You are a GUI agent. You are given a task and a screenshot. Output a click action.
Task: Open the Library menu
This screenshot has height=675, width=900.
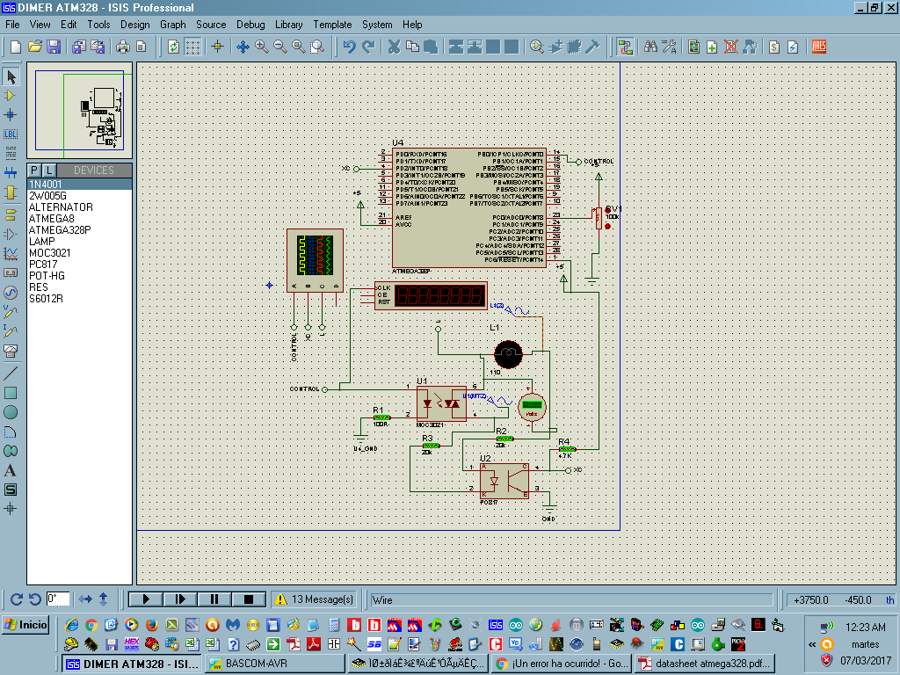tap(288, 25)
